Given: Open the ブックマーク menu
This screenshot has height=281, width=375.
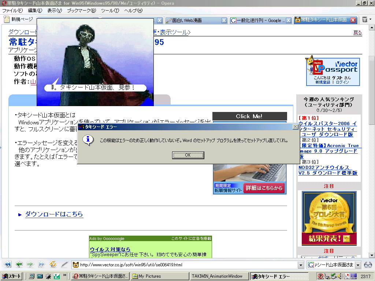Looking at the screenshot, I should [x=81, y=11].
